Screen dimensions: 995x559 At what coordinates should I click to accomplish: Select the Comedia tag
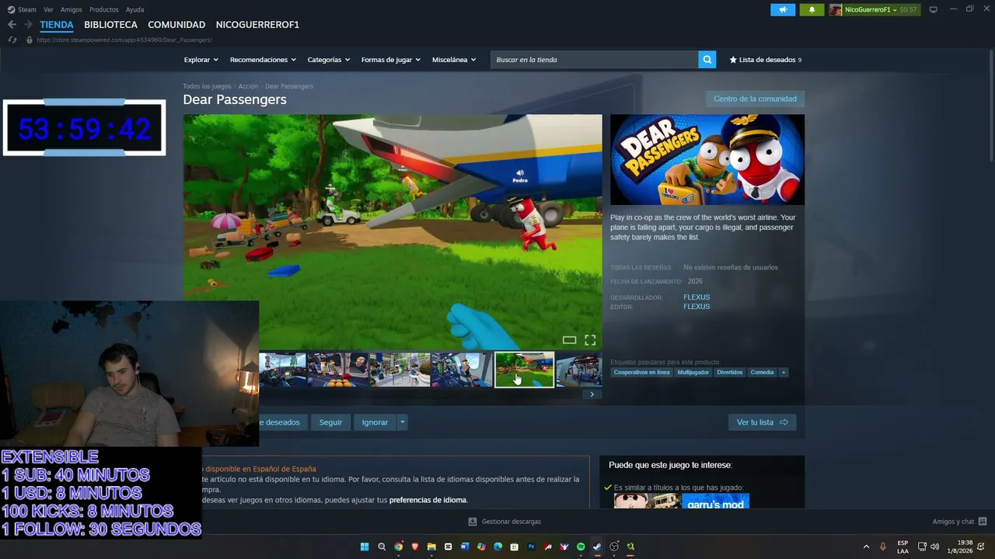(x=762, y=373)
